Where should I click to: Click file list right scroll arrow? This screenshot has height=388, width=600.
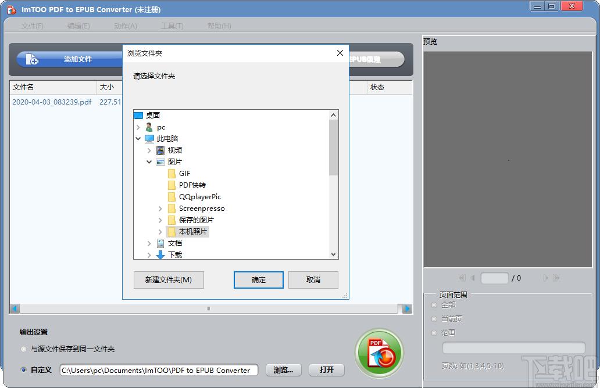click(x=408, y=308)
